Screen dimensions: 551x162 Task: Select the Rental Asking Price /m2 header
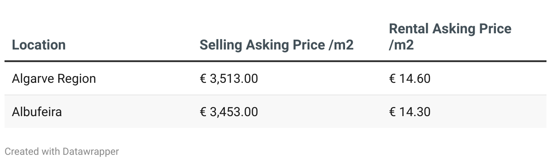point(450,37)
